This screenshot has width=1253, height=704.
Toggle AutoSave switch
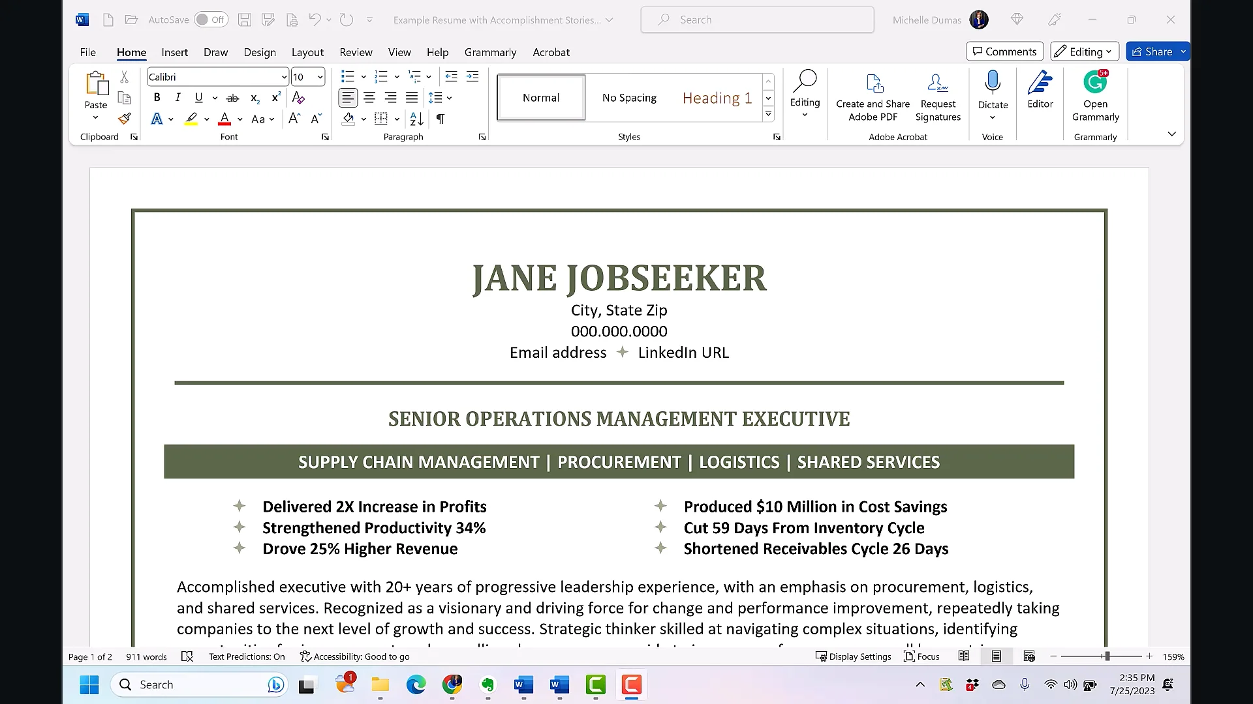(210, 20)
